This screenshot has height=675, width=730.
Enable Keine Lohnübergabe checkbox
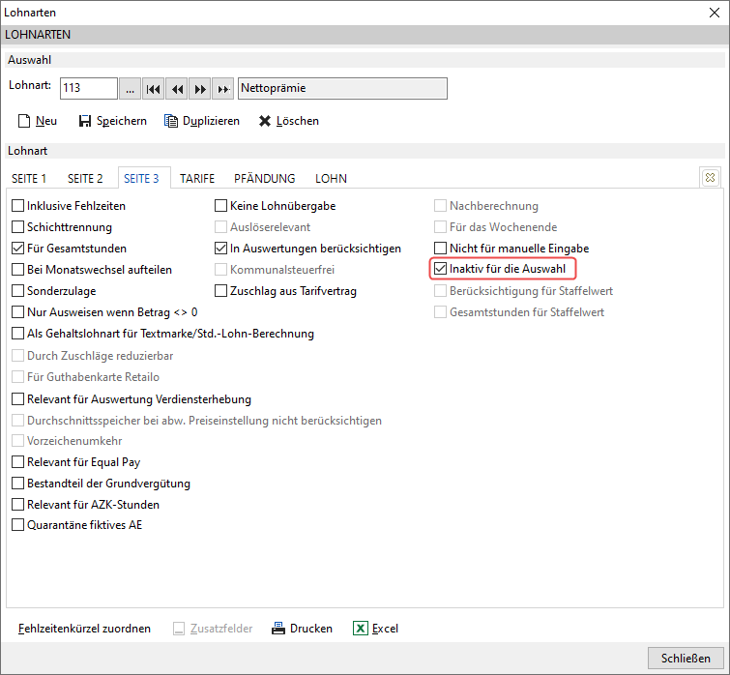pyautogui.click(x=220, y=206)
